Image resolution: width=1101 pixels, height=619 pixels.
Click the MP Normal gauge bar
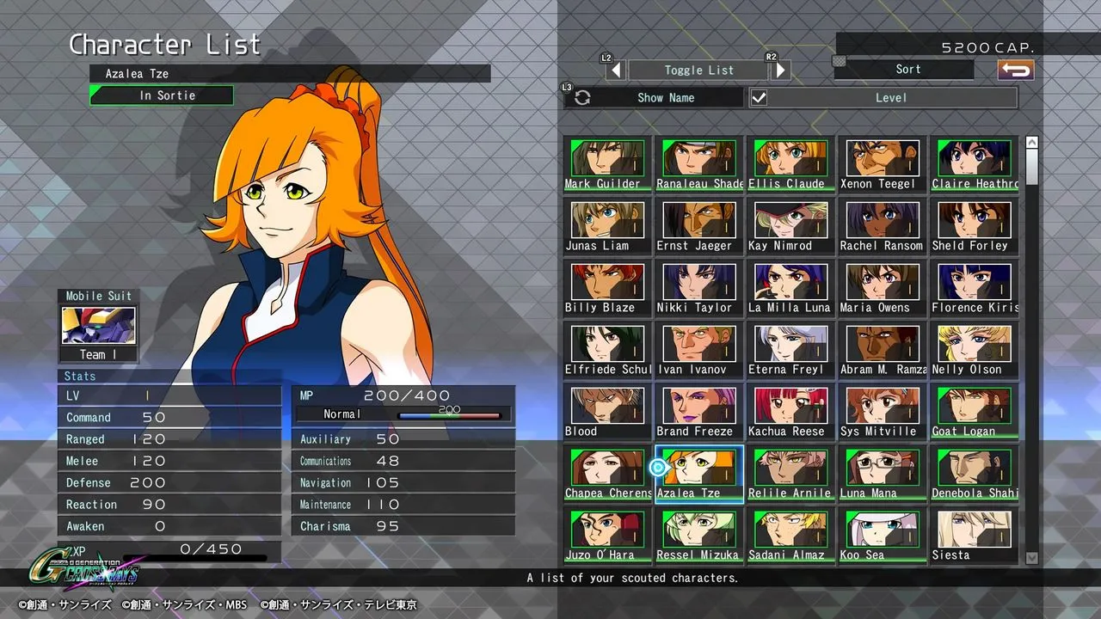pos(449,416)
